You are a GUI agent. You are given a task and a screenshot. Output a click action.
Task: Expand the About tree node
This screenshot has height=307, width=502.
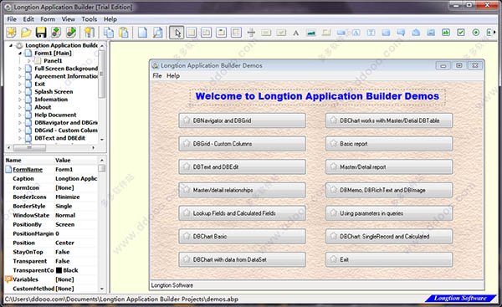(x=20, y=107)
